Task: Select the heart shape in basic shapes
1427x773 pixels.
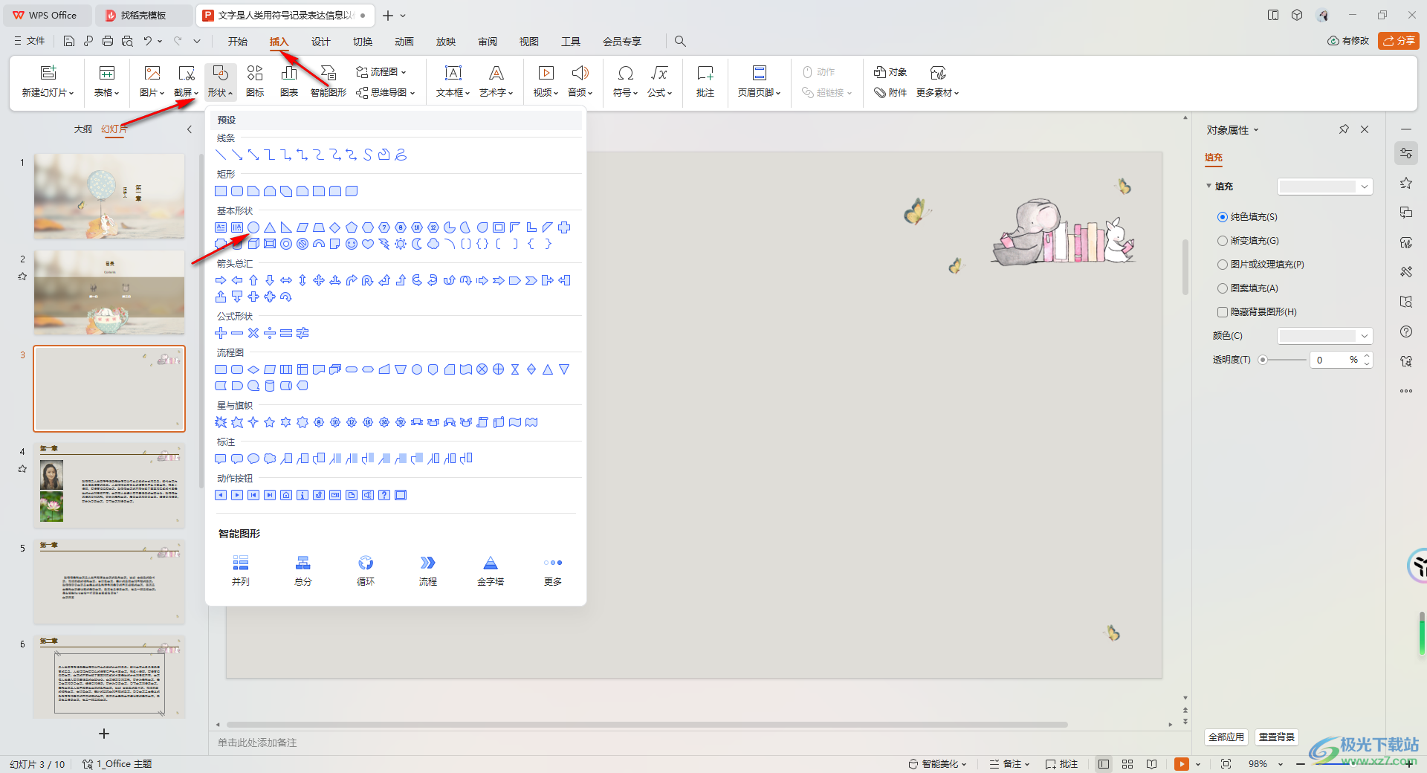Action: click(368, 244)
